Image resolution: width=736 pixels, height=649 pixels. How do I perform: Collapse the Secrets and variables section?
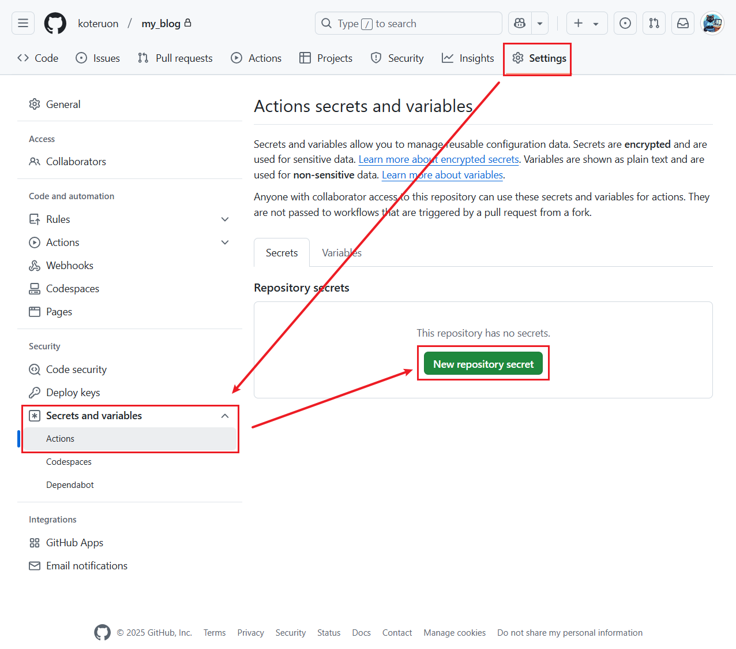(225, 415)
